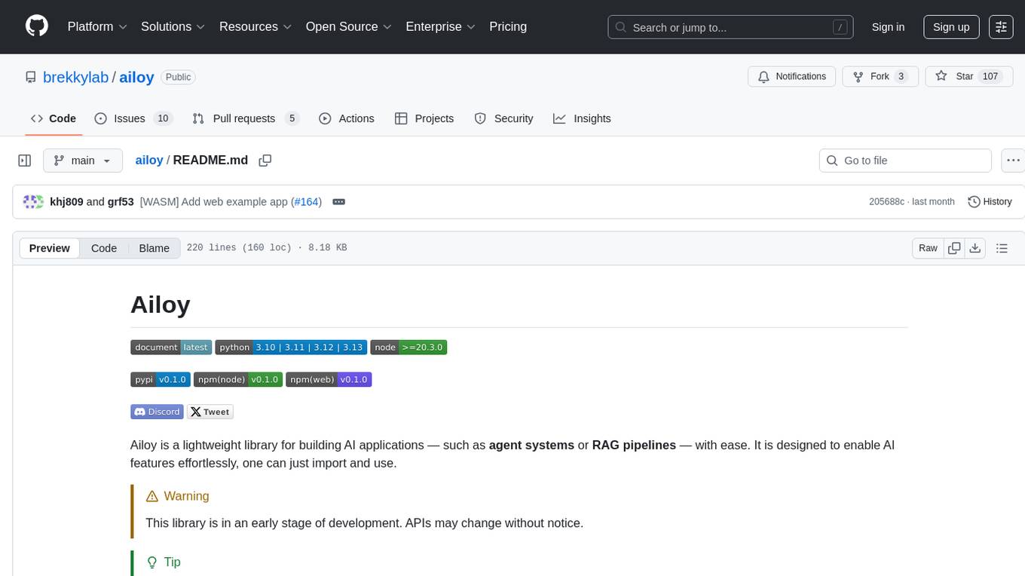The height and width of the screenshot is (576, 1025).
Task: Click the Pull requests count 5 badge
Action: pos(292,118)
